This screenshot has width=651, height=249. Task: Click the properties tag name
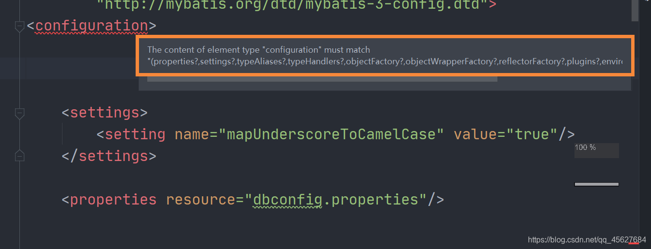click(113, 199)
